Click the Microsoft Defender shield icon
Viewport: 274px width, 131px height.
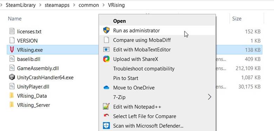coord(106,125)
